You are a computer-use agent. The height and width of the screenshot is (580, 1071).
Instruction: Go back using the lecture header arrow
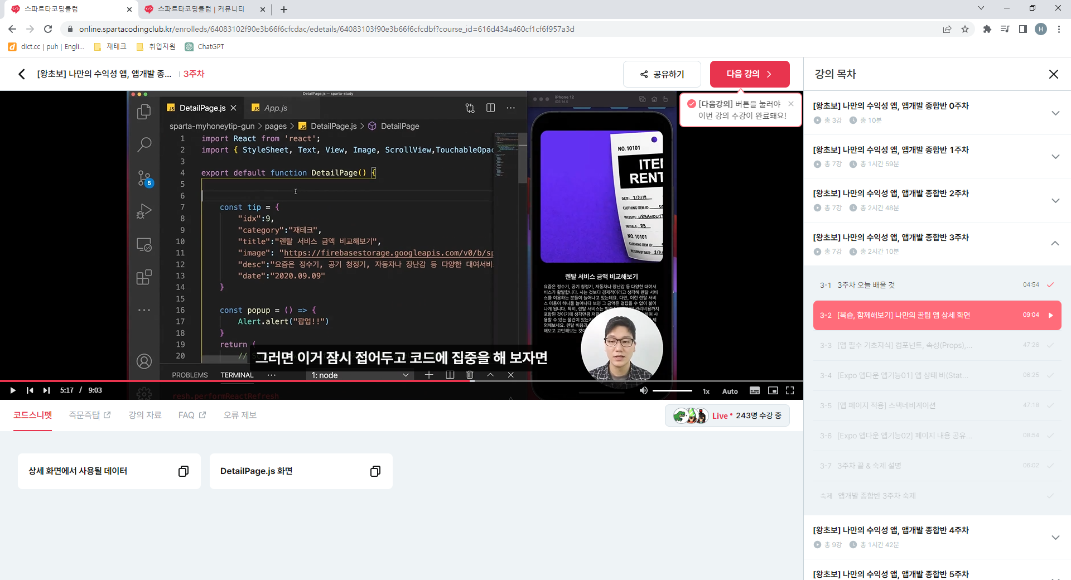22,74
